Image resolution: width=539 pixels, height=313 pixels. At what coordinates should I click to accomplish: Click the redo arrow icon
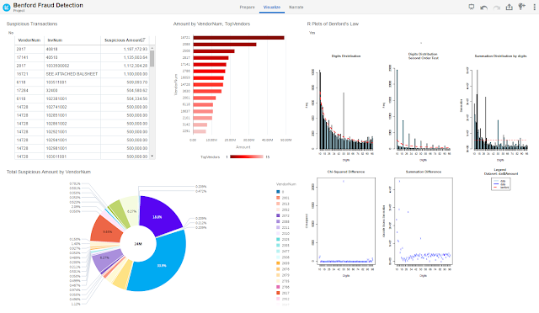[x=496, y=8]
